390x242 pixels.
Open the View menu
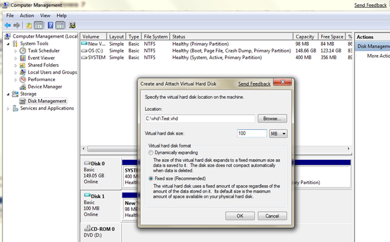point(45,15)
